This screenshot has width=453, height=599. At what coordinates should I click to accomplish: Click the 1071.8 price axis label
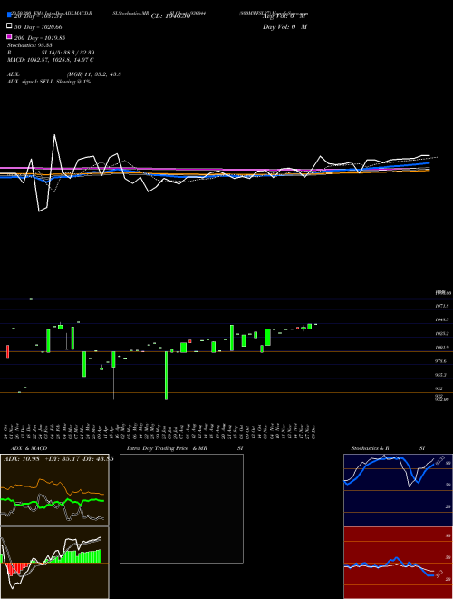441,306
